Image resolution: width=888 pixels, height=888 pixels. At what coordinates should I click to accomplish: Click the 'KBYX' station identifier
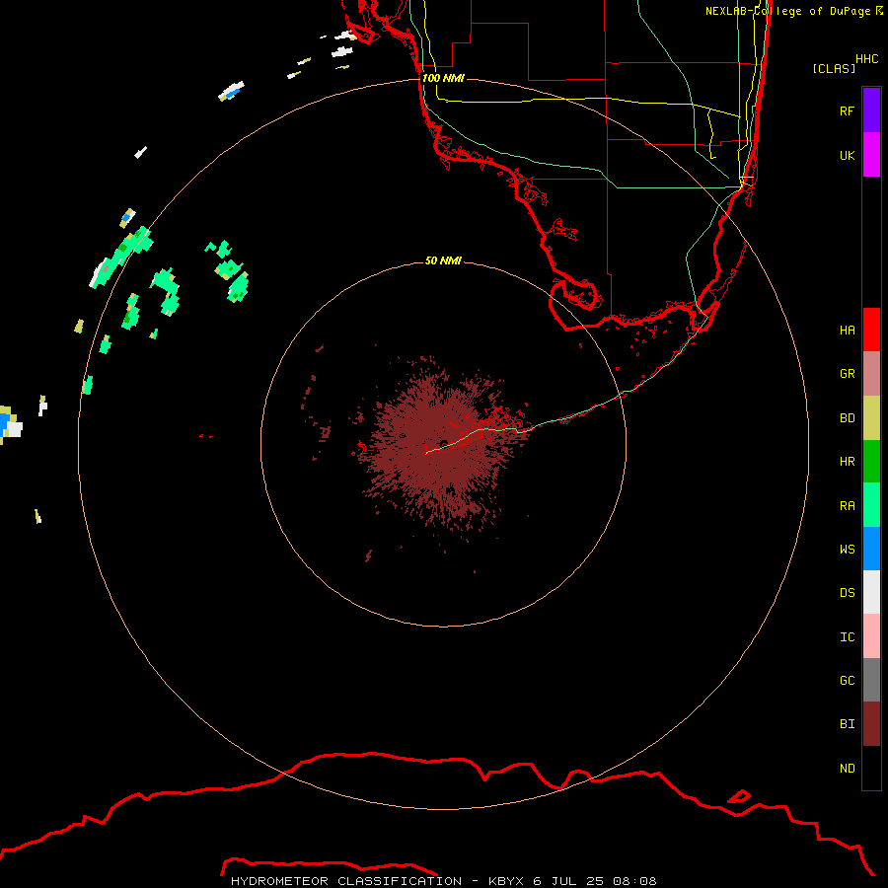[x=506, y=881]
